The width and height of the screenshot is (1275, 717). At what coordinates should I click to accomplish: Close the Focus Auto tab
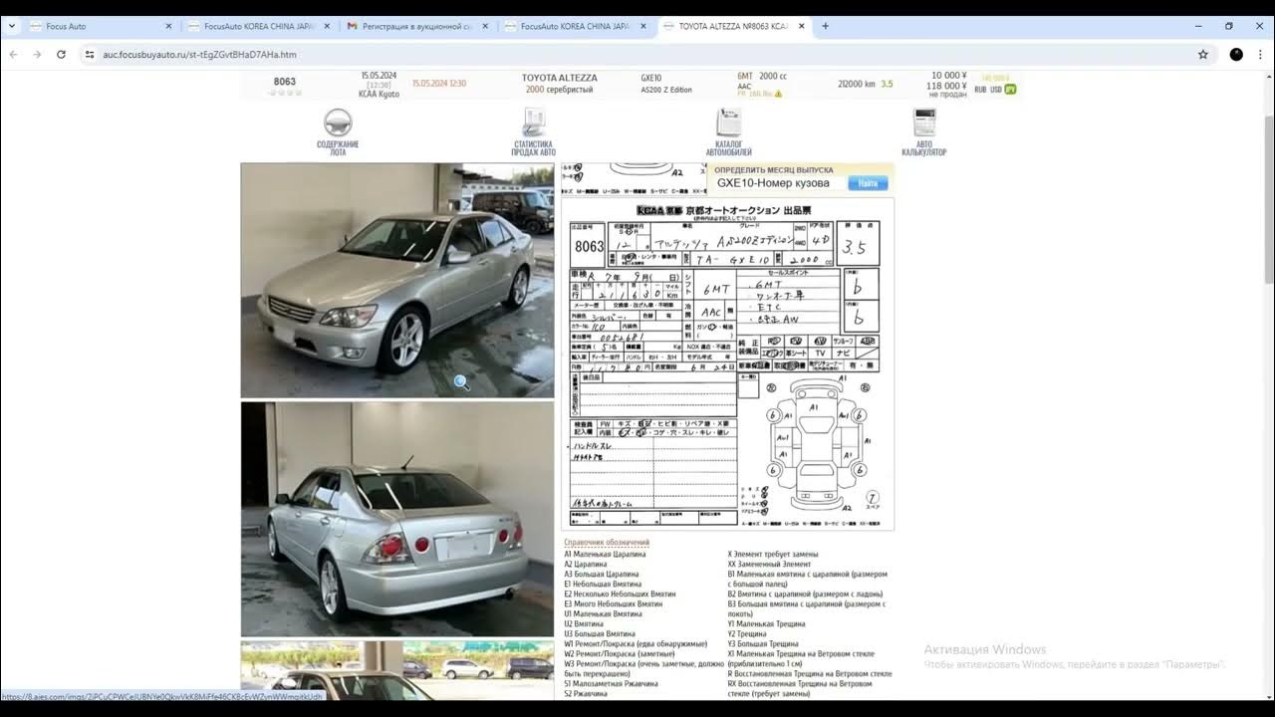point(168,26)
